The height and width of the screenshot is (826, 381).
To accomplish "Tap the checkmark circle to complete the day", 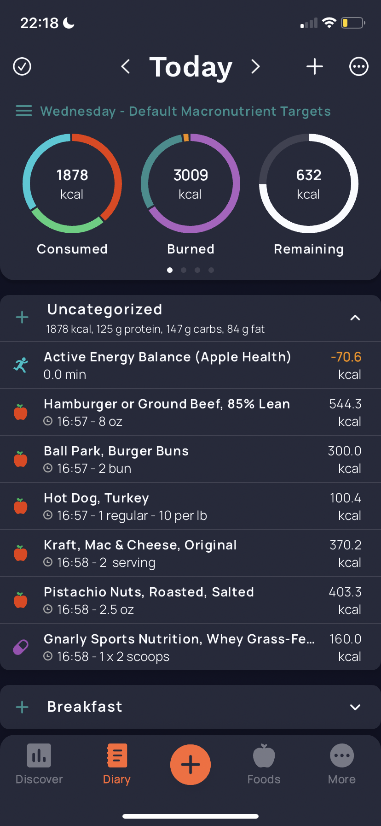I will tap(22, 66).
